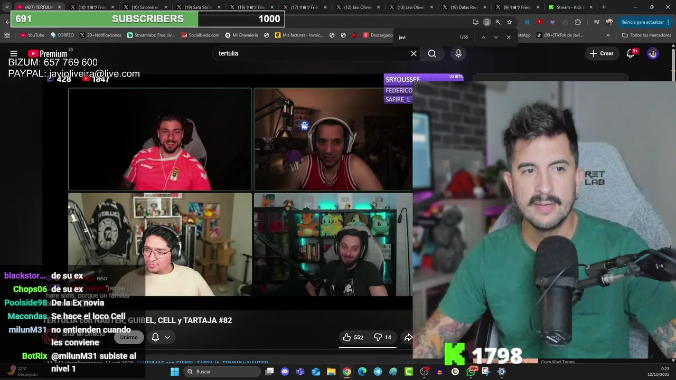Click the taskbar Buscar search box
The image size is (676, 380).
[x=222, y=372]
